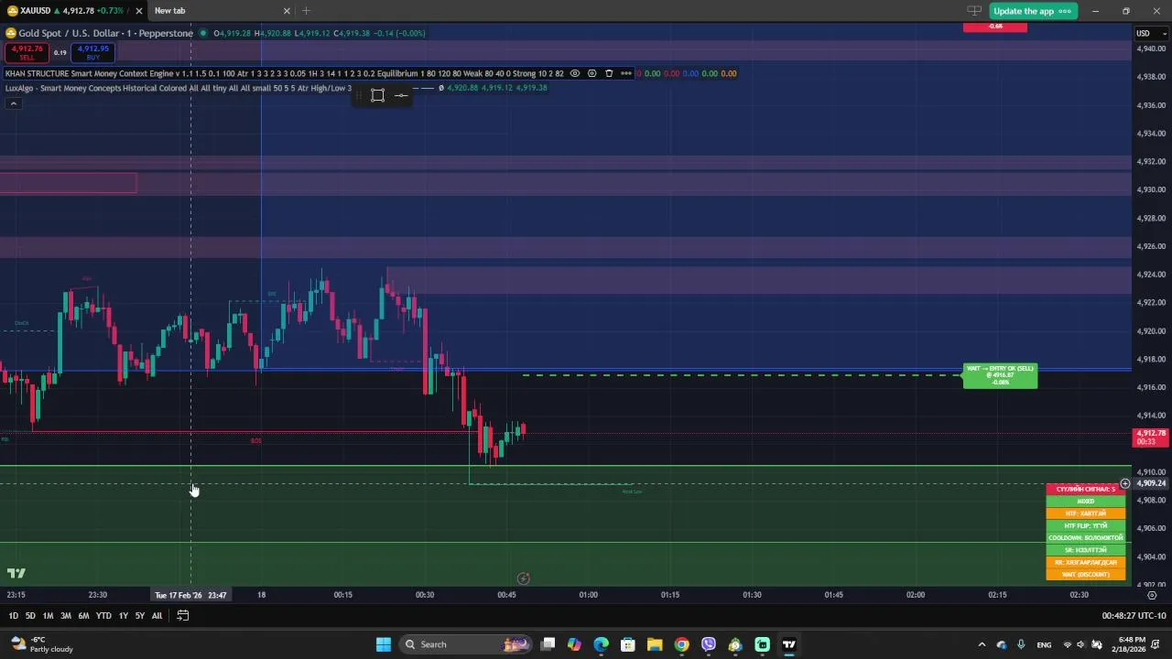Select the 5Y date range
Image resolution: width=1172 pixels, height=659 pixels.
click(140, 616)
